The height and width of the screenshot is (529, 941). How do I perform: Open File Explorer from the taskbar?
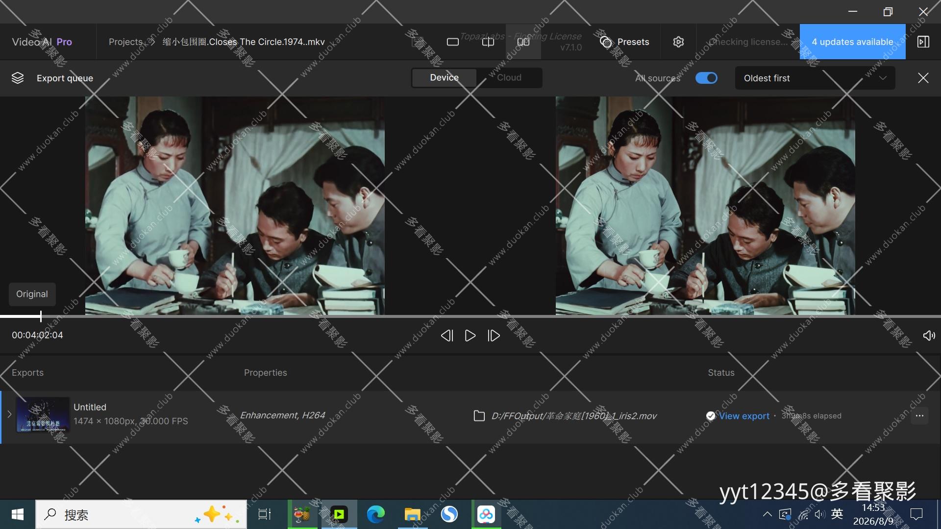pos(412,514)
